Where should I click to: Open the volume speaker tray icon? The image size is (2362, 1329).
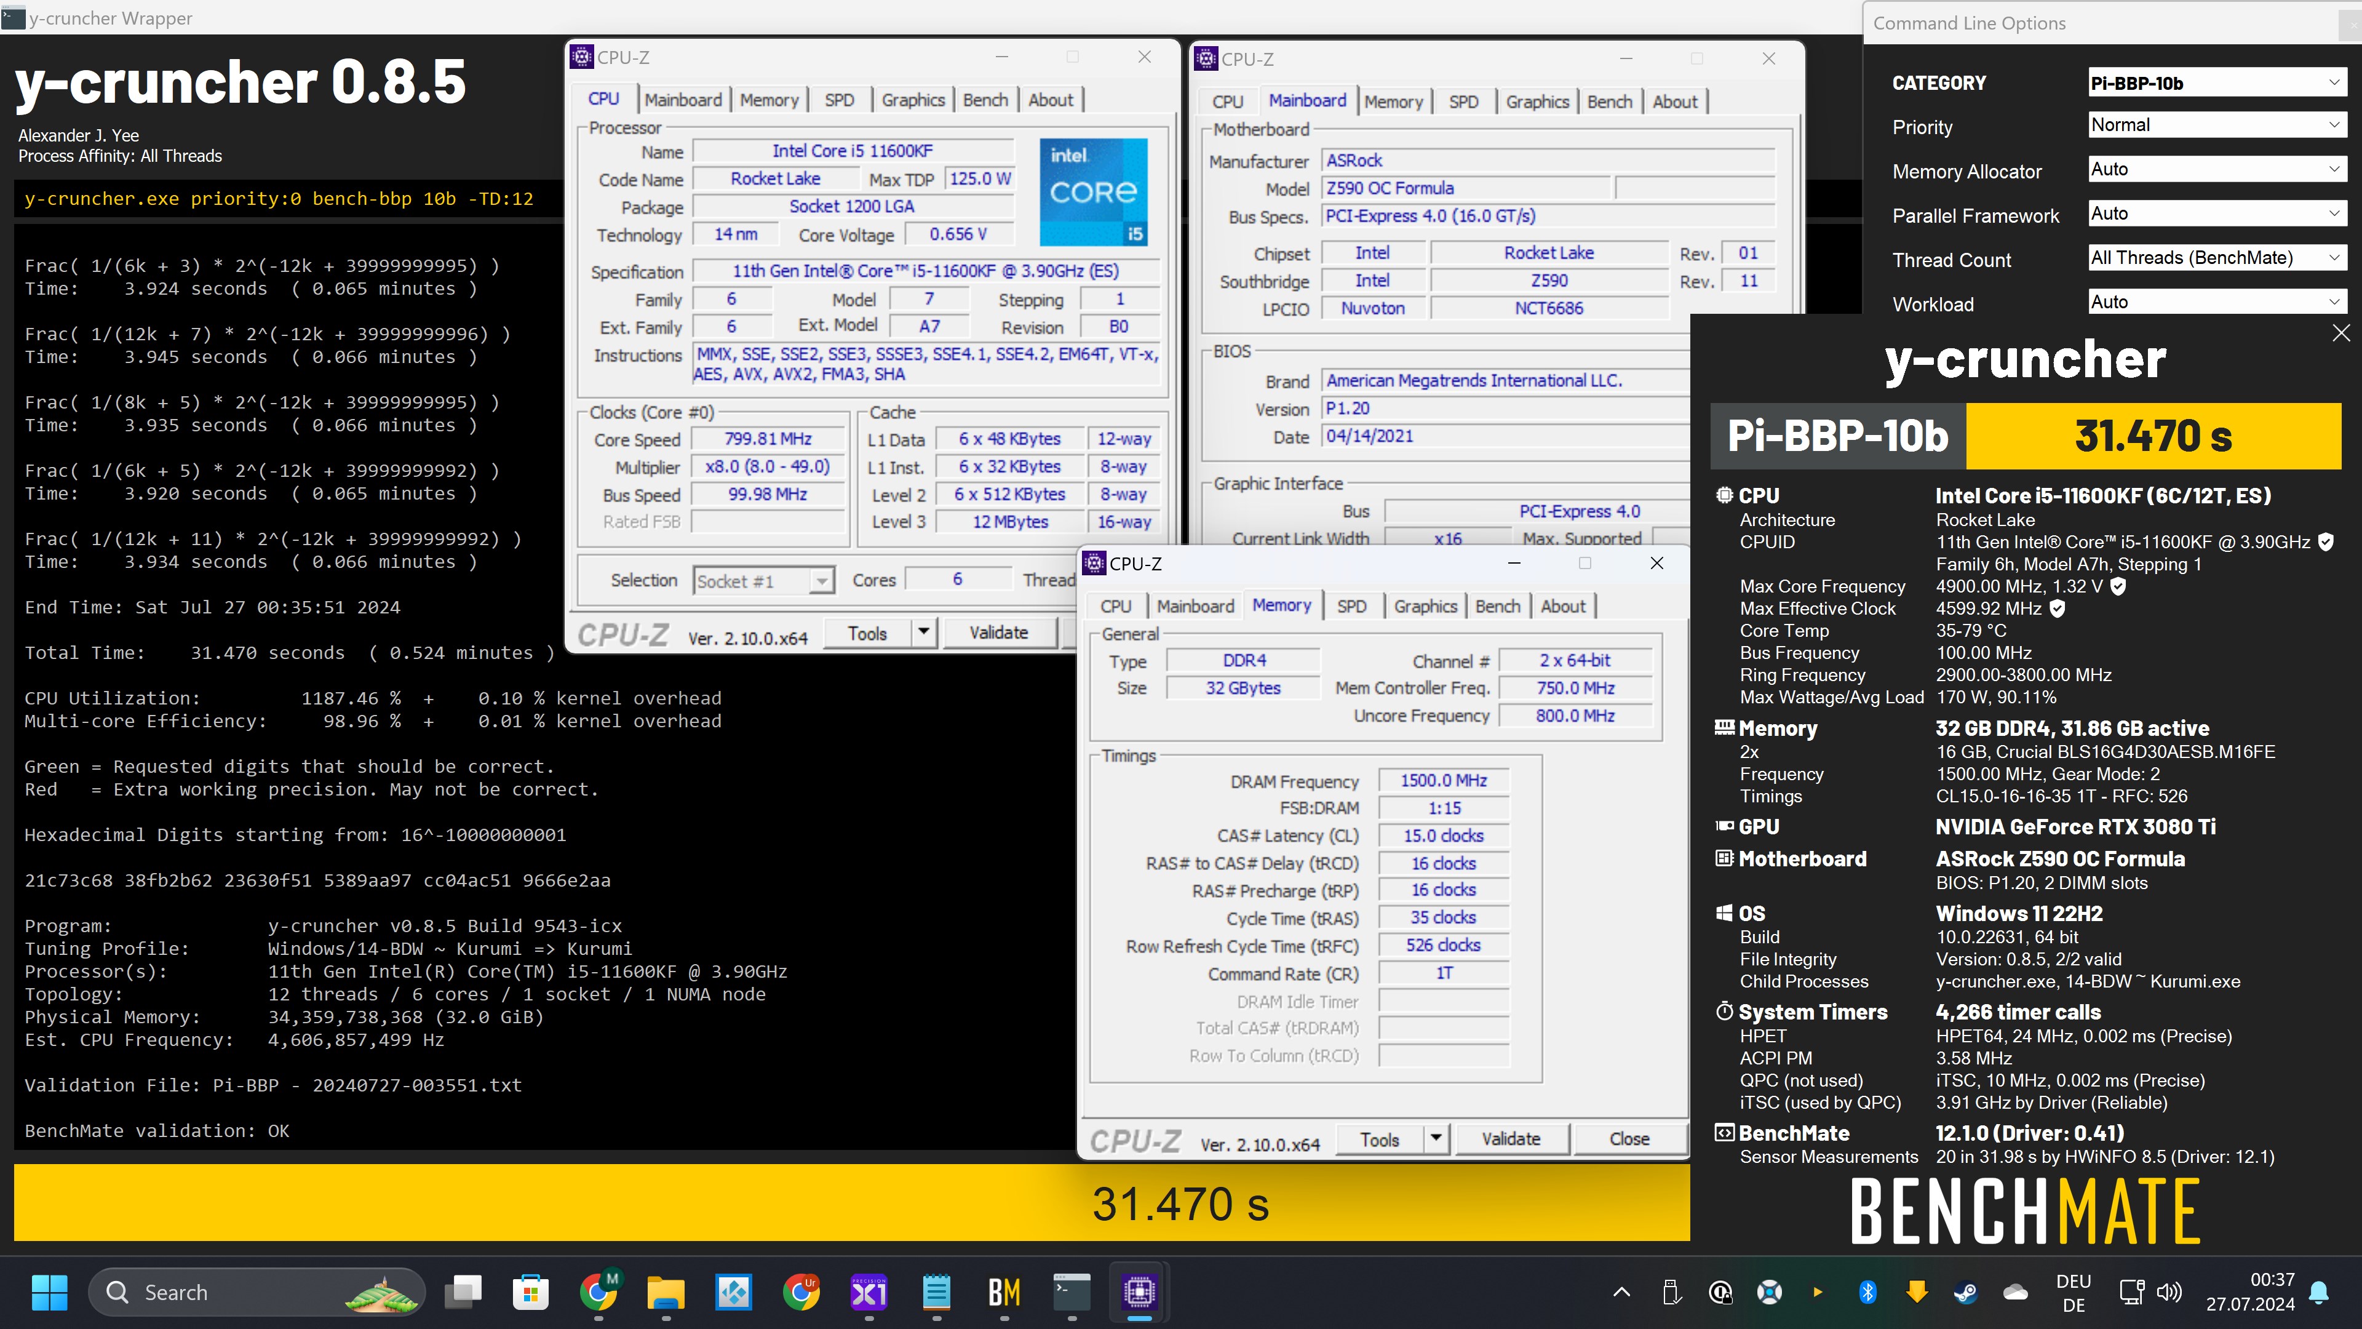[x=2168, y=1292]
